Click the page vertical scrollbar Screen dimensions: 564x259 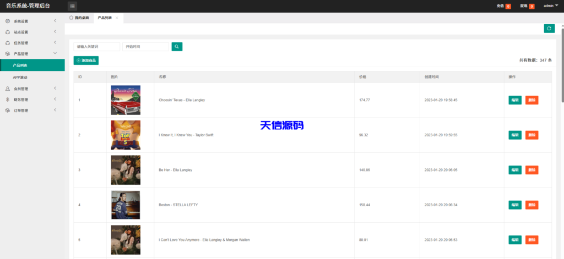coord(562,65)
